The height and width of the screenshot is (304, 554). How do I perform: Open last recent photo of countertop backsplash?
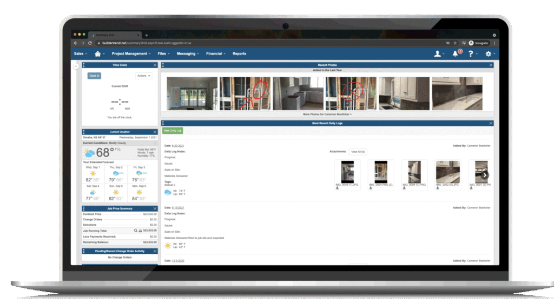tap(457, 93)
